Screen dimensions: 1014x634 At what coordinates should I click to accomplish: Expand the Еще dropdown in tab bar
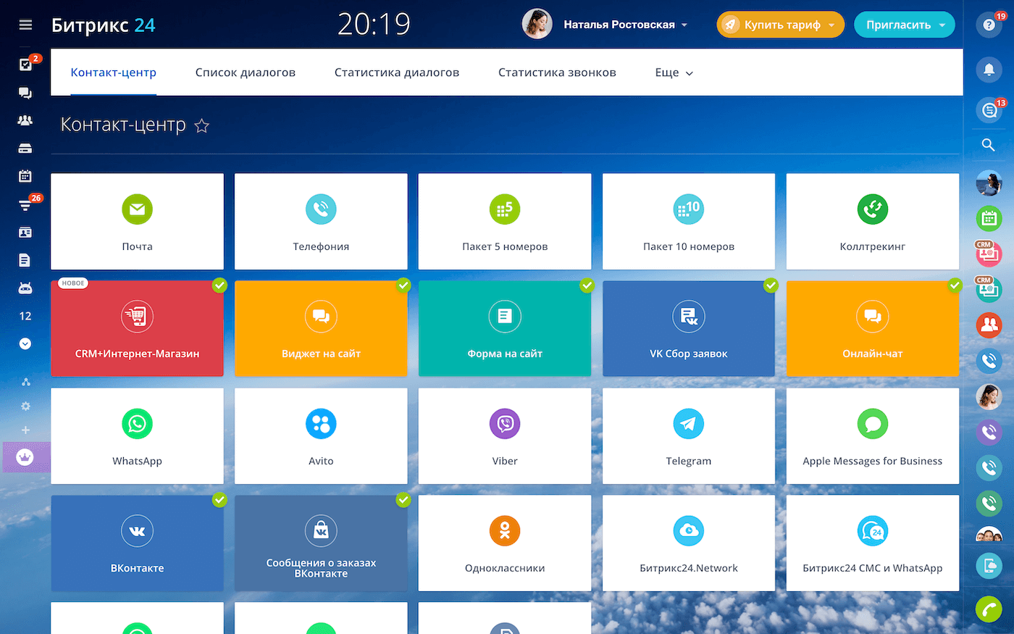pos(674,73)
